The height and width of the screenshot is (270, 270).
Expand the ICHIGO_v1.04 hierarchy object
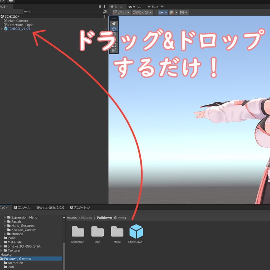click(2, 29)
